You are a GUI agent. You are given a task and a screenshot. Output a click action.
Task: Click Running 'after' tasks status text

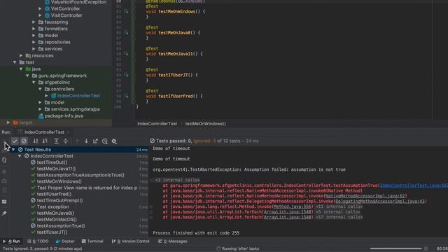point(240,248)
